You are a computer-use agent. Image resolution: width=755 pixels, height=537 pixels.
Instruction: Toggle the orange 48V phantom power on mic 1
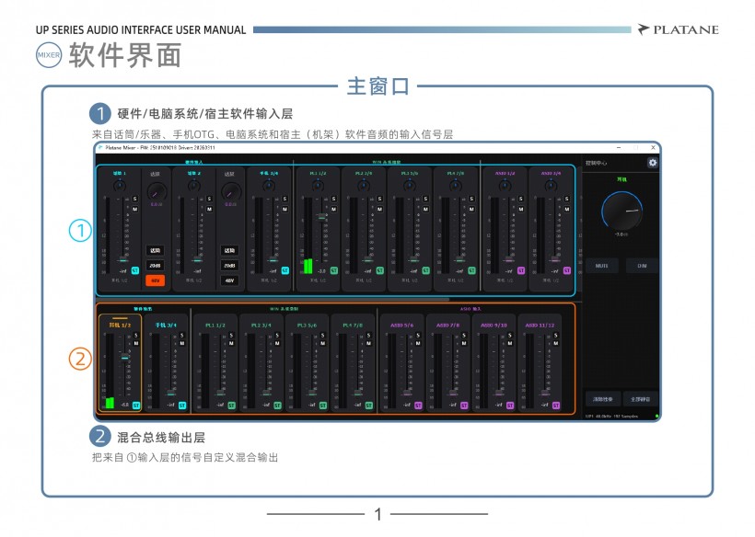(155, 280)
